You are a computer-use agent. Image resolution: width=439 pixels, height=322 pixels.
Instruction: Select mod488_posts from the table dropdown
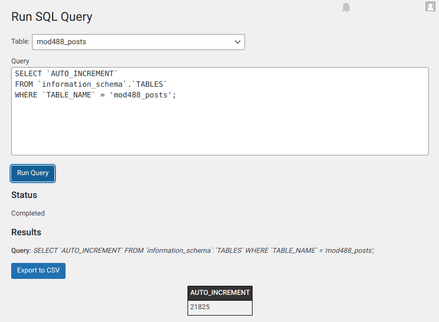tap(139, 42)
